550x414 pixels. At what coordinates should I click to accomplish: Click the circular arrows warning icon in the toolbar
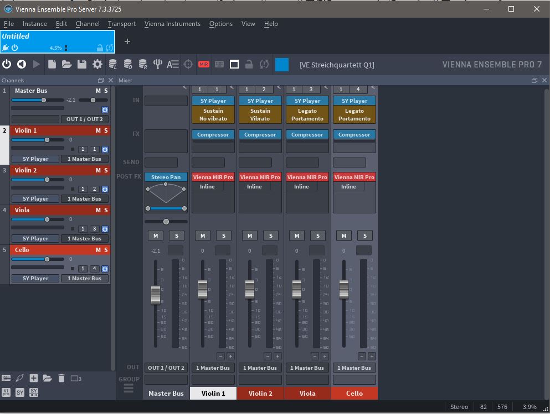[x=264, y=64]
